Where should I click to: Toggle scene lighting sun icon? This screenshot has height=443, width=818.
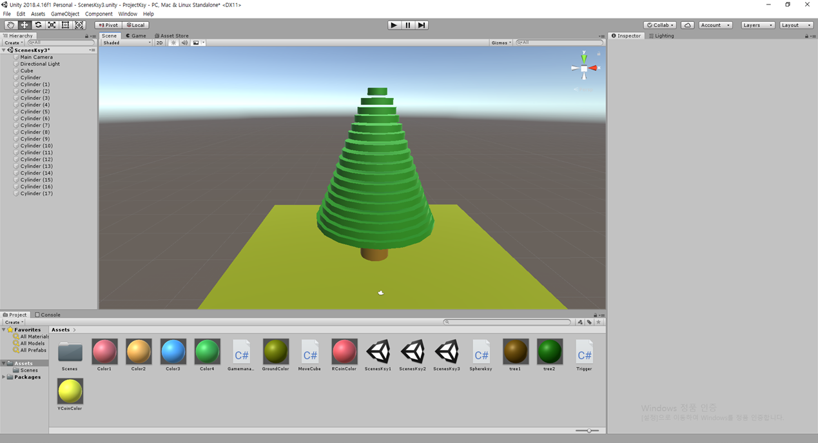tap(173, 43)
